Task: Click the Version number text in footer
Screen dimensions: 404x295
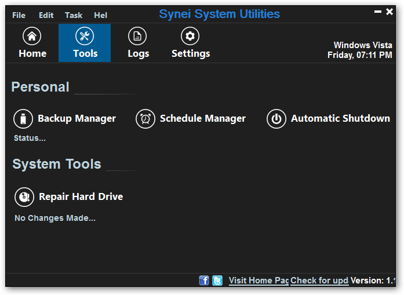Action: point(373,281)
